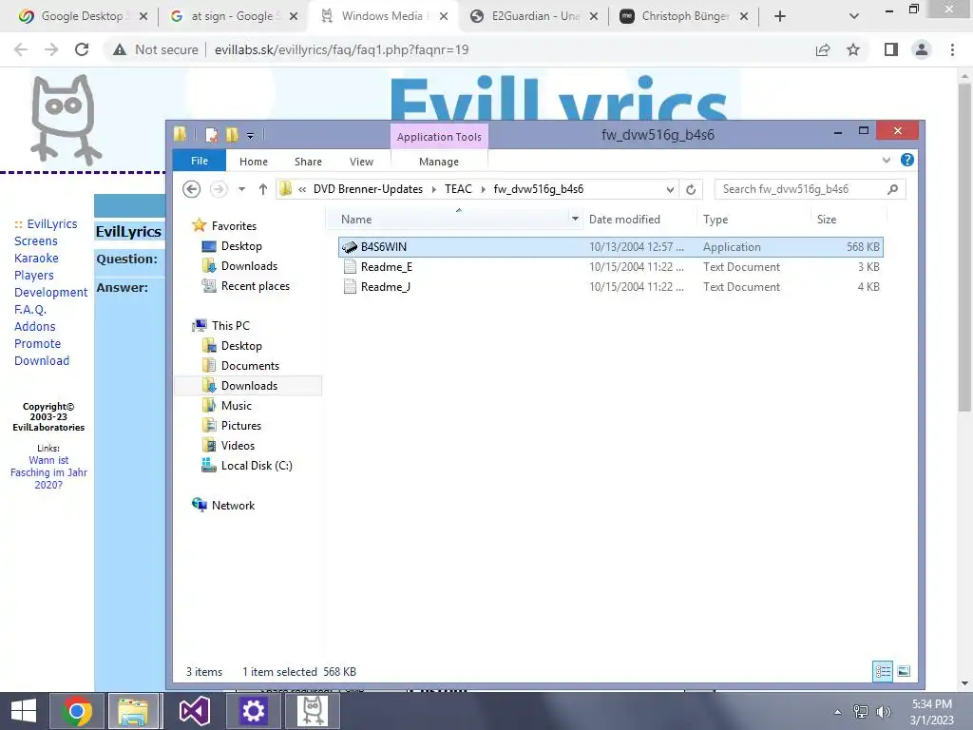The width and height of the screenshot is (973, 730).
Task: Customize Quick Access Toolbar dropdown
Action: tap(250, 135)
